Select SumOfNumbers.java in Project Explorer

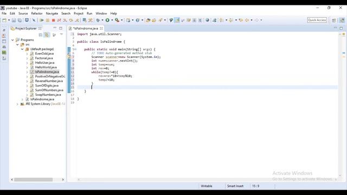click(x=49, y=90)
